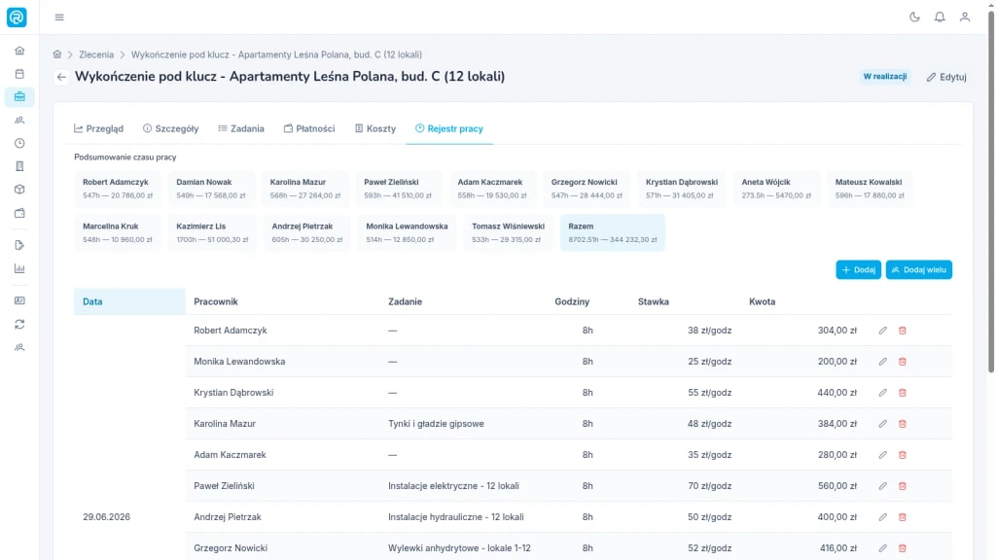Screen dimensions: 996x560
Task: Open clock icon in left sidebar
Action: [x=19, y=144]
